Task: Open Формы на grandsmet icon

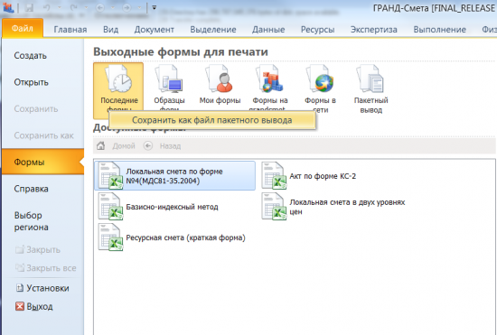Action: [270, 79]
